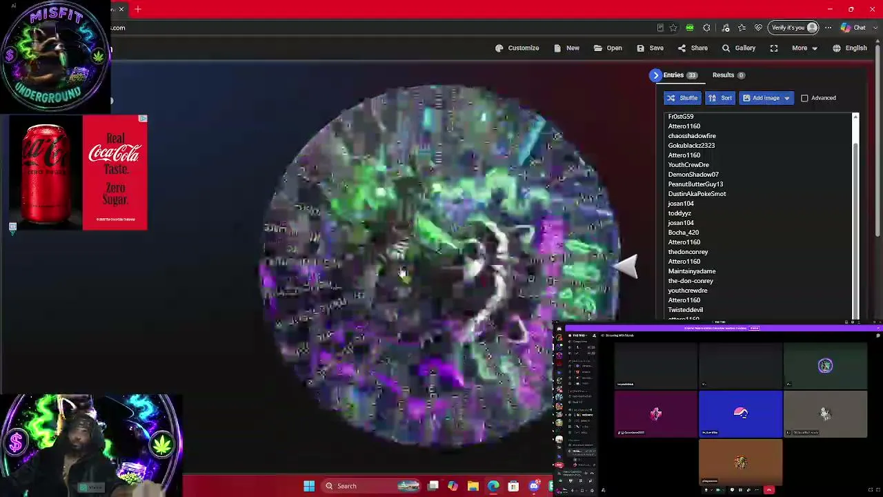Select the magenta participant tile in Discord
The image size is (883, 497).
click(x=656, y=413)
